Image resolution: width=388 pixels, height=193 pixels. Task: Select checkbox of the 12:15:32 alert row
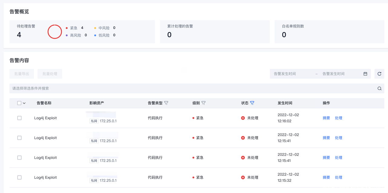point(19,178)
